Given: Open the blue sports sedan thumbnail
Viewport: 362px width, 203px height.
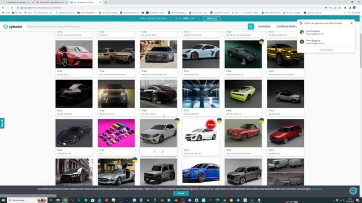Looking at the screenshot, I should [x=201, y=172].
